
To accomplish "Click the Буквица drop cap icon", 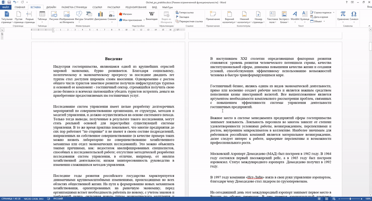I will click(x=305, y=14).
